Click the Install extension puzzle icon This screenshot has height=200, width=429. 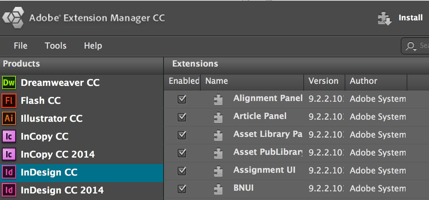(x=385, y=19)
